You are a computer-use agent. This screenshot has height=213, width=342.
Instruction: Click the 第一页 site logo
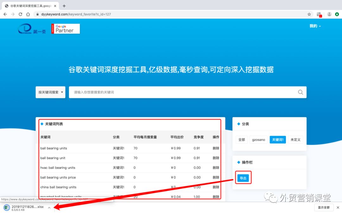tap(31, 29)
